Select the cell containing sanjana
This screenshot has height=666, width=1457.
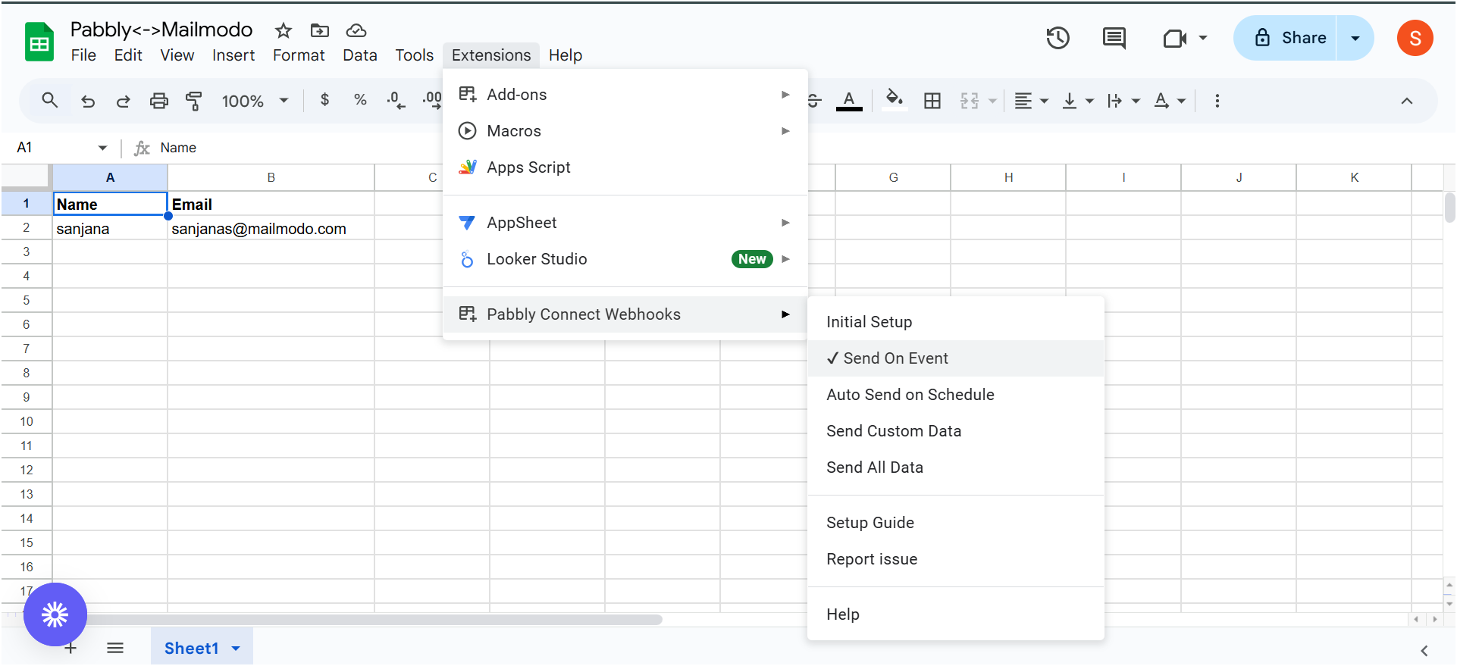click(110, 229)
